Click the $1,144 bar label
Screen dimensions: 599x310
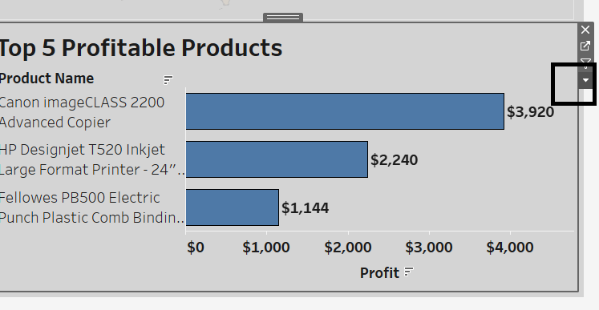pyautogui.click(x=306, y=207)
